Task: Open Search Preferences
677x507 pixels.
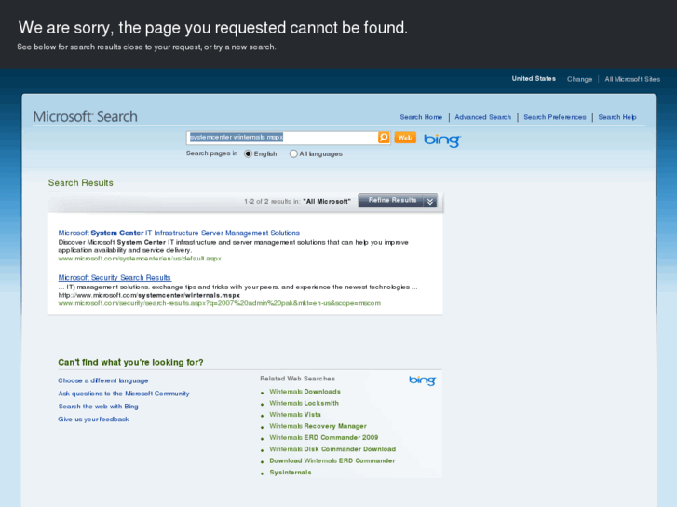Action: point(555,117)
